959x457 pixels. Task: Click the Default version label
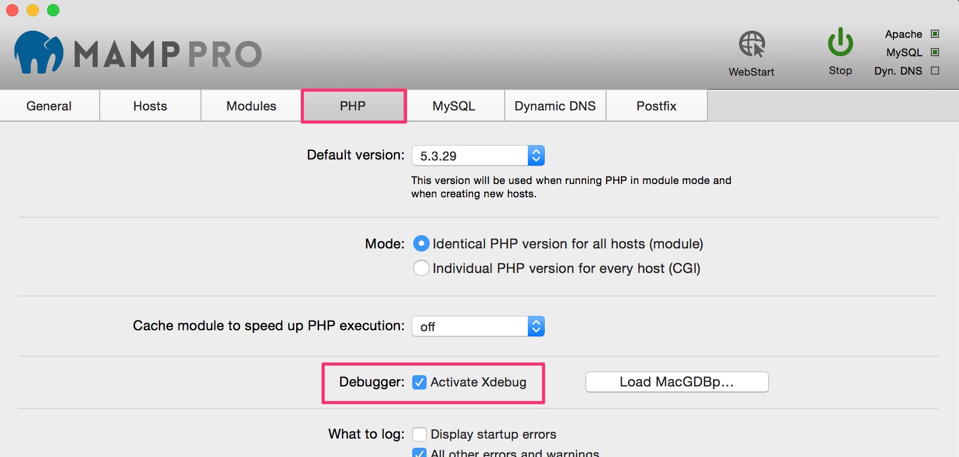click(355, 155)
